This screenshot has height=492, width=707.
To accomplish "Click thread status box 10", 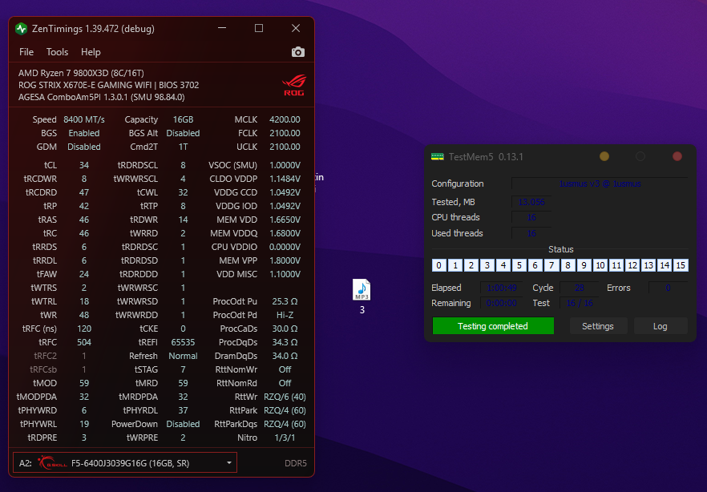I will click(600, 265).
